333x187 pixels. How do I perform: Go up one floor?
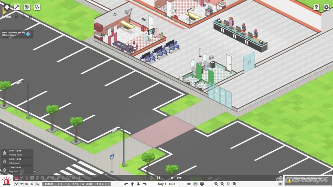click(132, 184)
